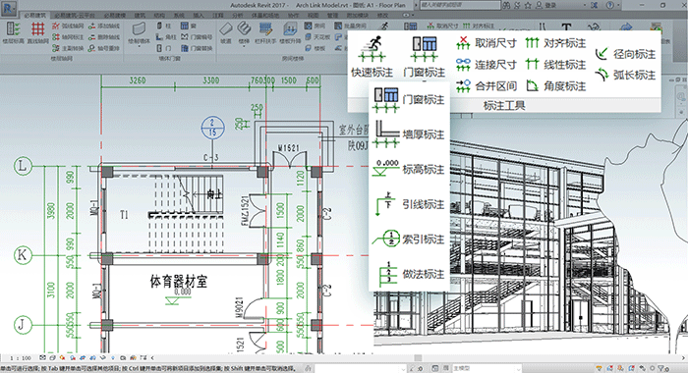Click the 门窗编号 door window numbering tool
The width and height of the screenshot is (688, 373).
(x=197, y=37)
